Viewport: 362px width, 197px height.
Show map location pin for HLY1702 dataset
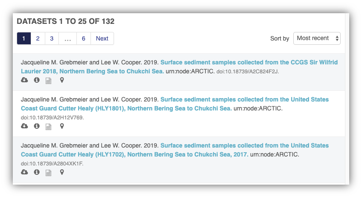62,172
